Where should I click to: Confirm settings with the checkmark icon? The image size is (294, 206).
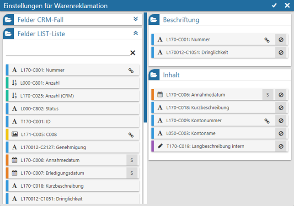[274, 5]
